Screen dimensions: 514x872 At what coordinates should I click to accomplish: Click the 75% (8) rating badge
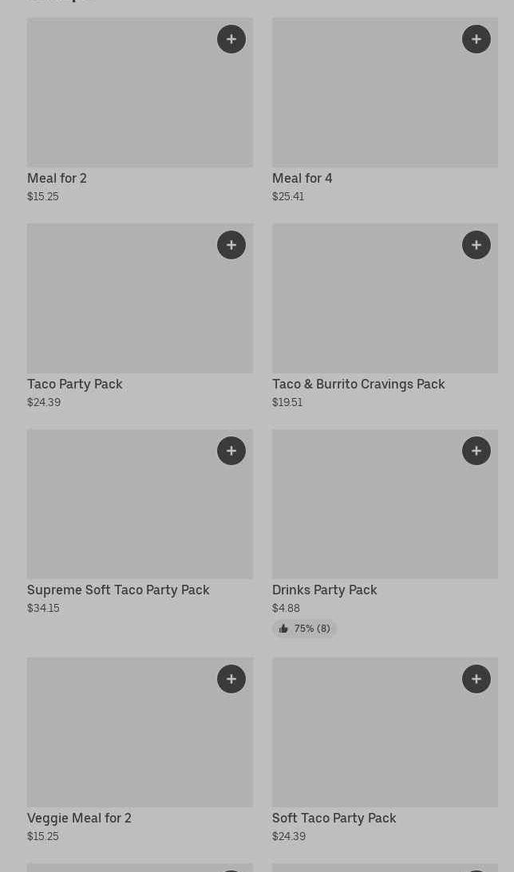point(304,629)
